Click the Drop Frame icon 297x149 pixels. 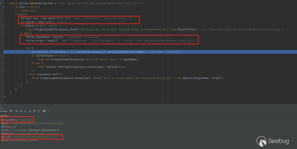click(x=34, y=111)
